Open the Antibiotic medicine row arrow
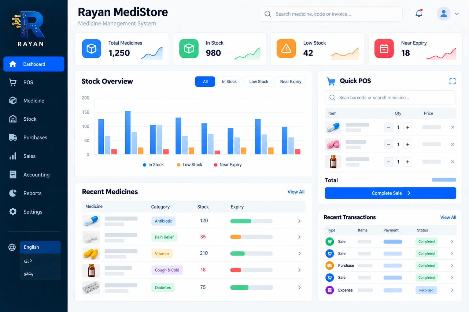 click(x=299, y=221)
